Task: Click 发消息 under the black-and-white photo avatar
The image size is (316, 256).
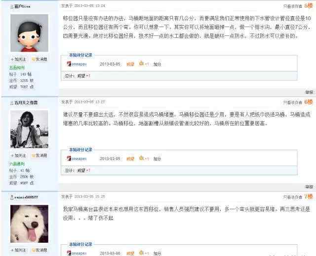Action: (39, 156)
